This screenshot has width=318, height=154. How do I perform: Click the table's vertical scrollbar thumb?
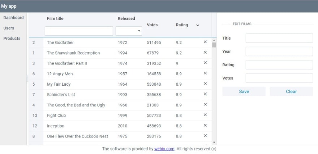click(214, 45)
